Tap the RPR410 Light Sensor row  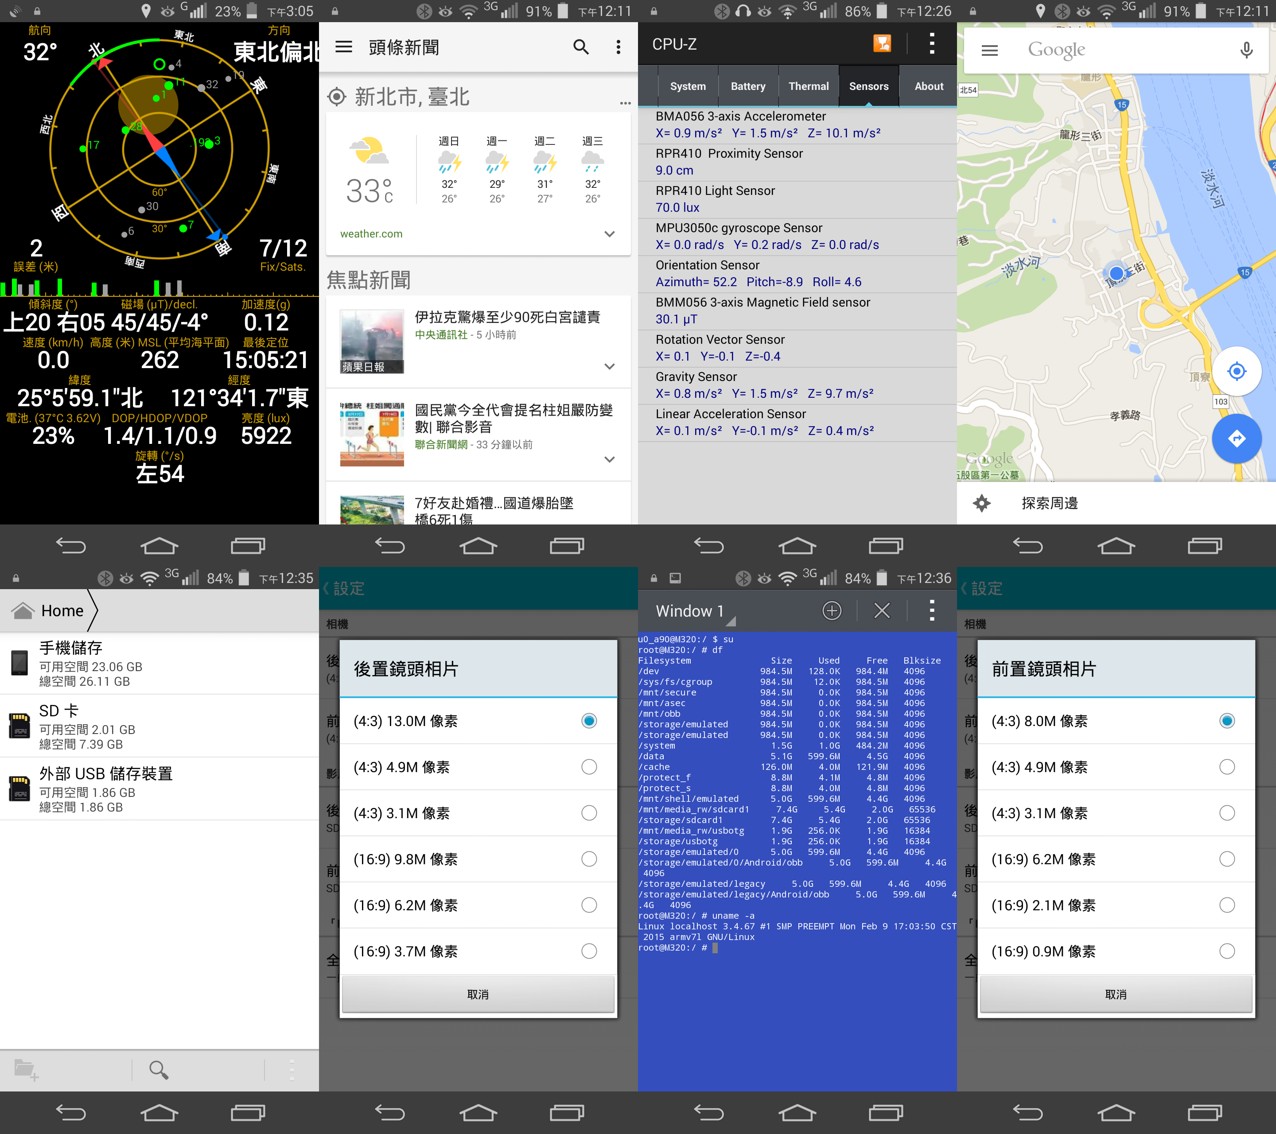797,199
